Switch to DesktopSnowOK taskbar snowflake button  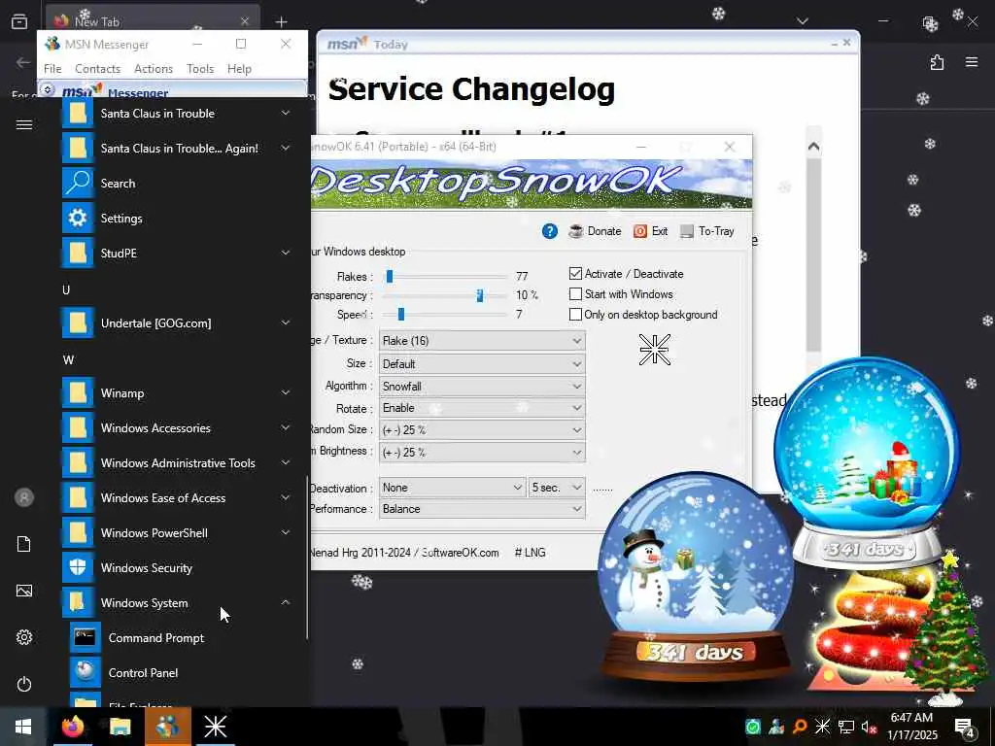coord(215,727)
